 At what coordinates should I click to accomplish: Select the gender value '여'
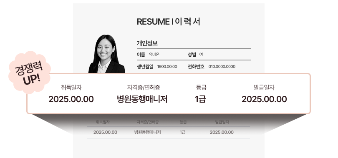point(201,55)
